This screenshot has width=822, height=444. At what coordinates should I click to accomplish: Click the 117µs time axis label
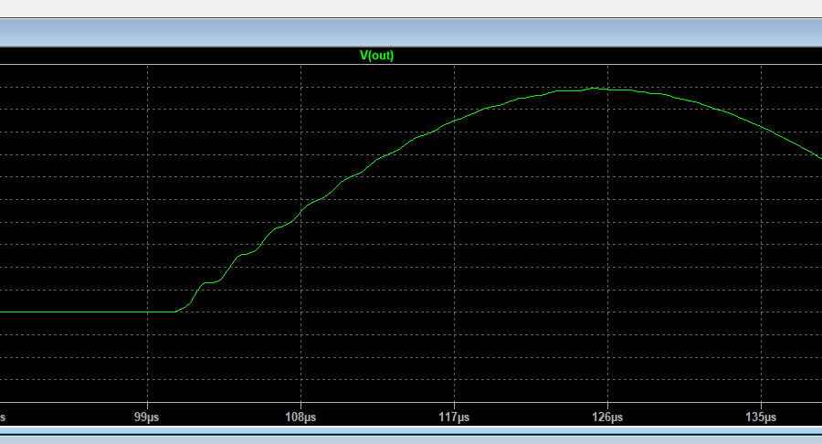[x=454, y=418]
